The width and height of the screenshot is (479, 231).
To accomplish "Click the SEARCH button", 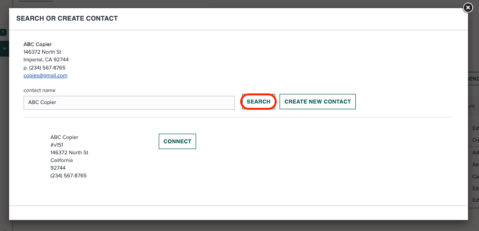I will coord(258,102).
